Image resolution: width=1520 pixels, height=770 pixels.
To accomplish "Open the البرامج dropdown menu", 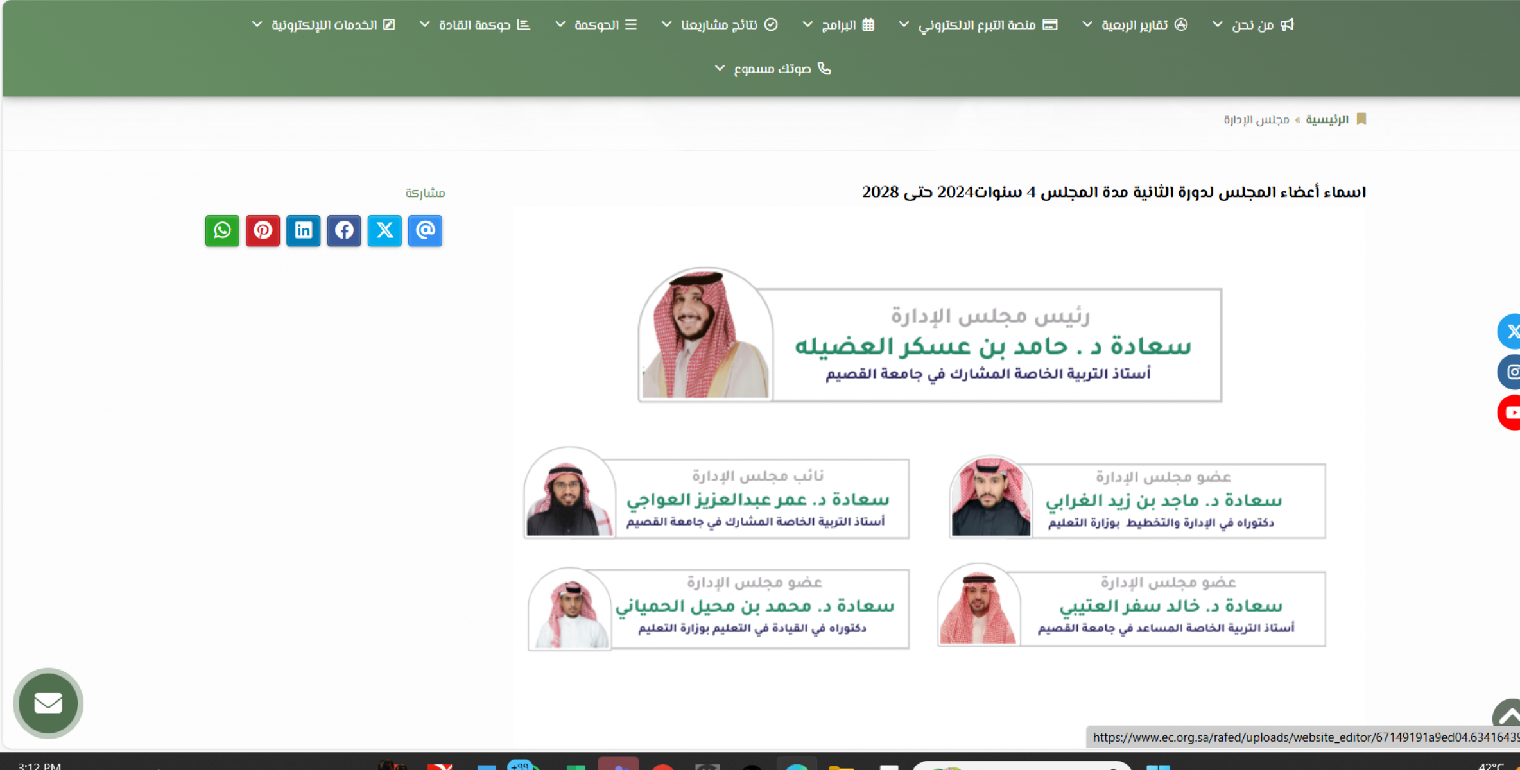I will pos(838,24).
